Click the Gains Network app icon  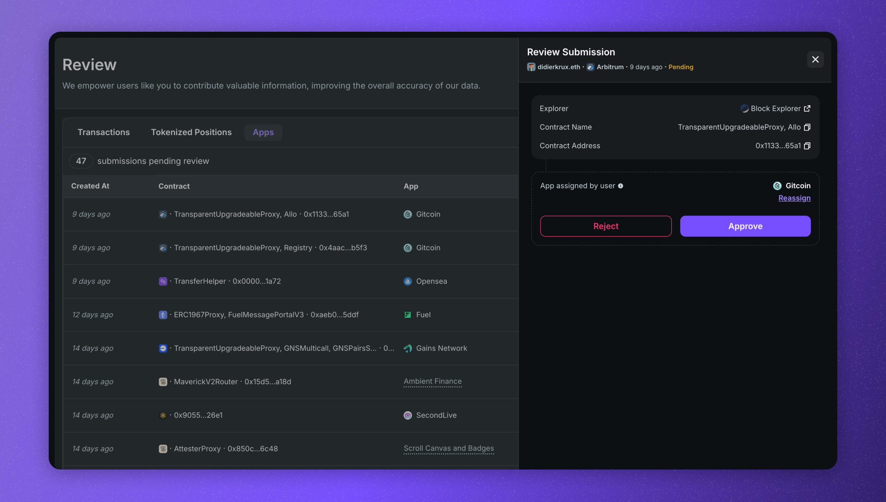(408, 348)
